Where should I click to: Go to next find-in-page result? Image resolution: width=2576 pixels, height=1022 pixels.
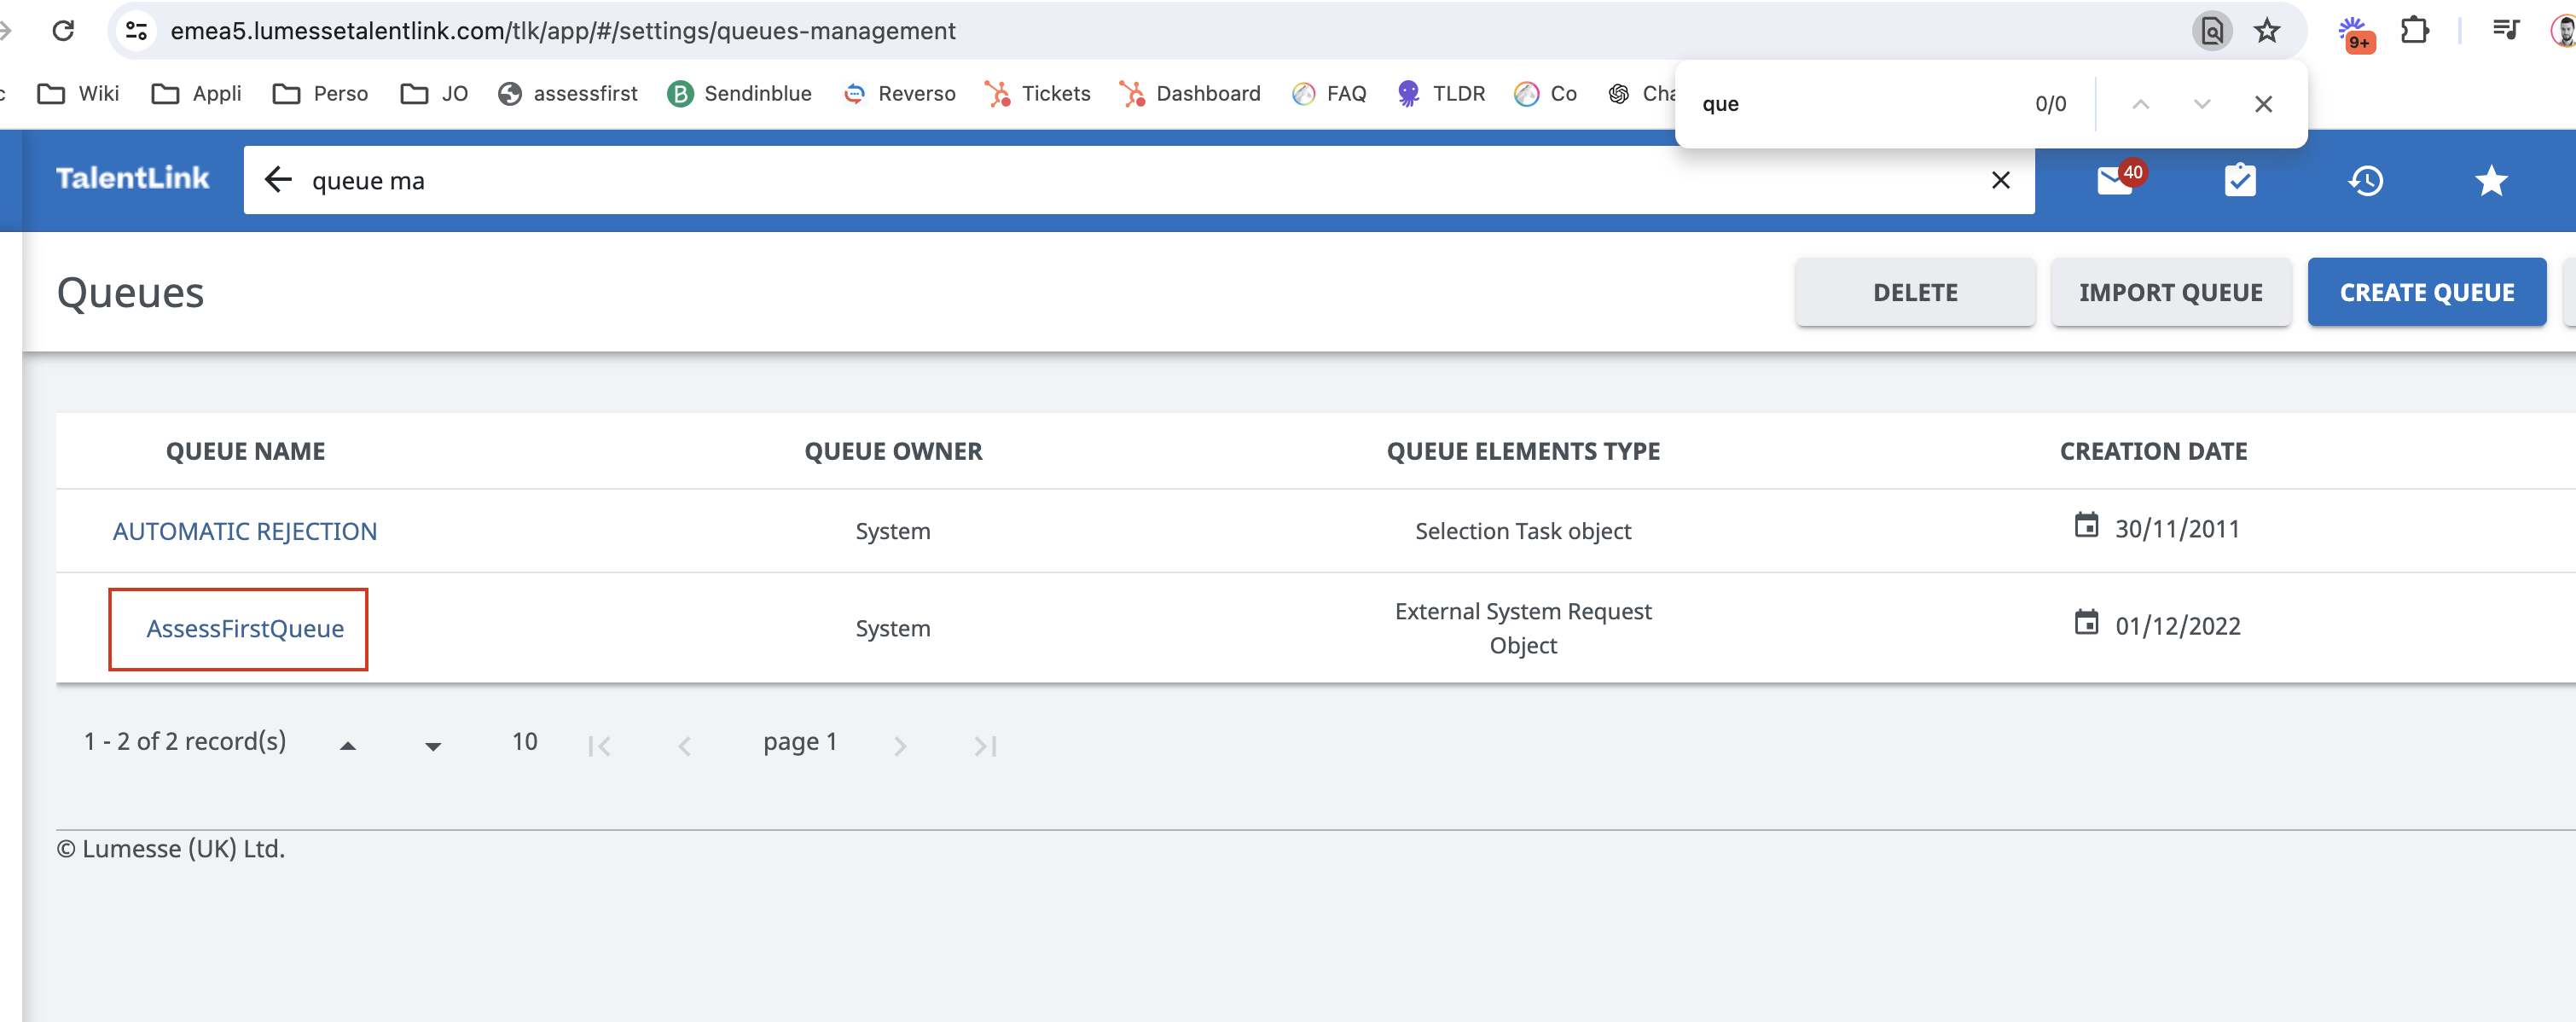[2201, 104]
